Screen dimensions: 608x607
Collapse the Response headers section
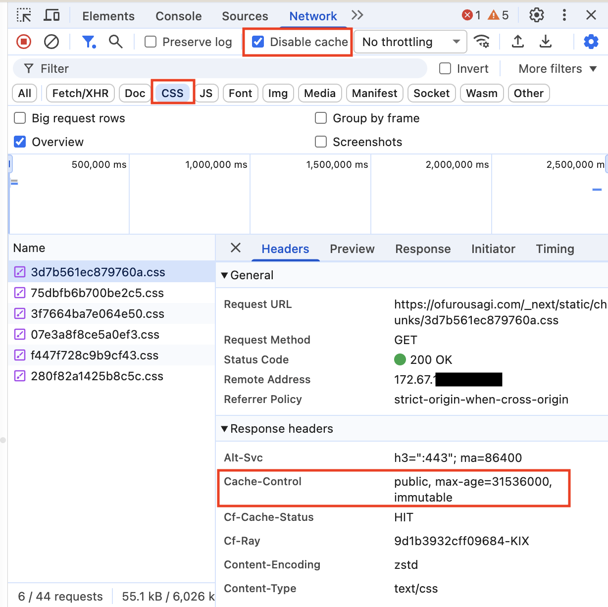pyautogui.click(x=224, y=429)
